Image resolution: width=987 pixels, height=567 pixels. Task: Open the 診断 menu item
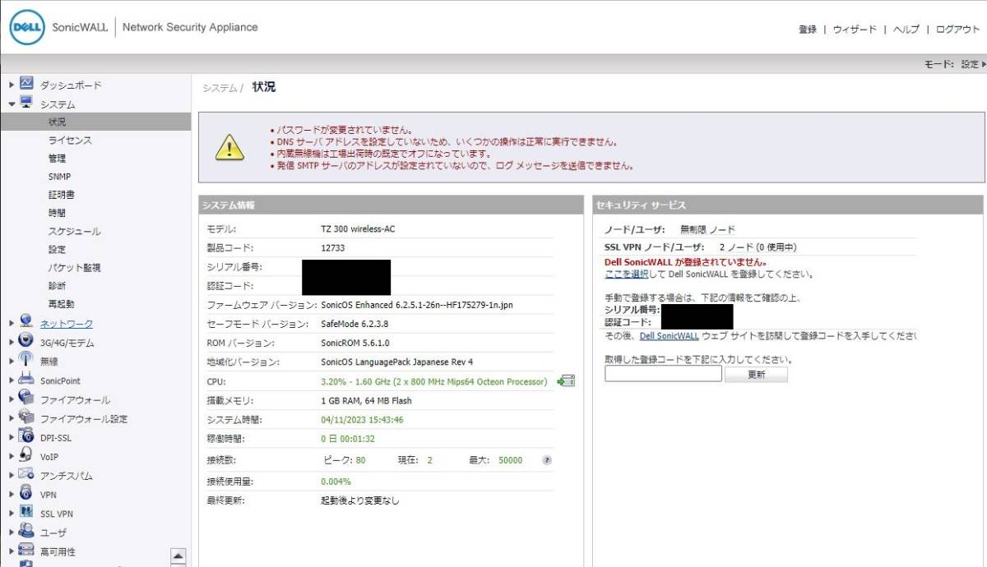[57, 286]
